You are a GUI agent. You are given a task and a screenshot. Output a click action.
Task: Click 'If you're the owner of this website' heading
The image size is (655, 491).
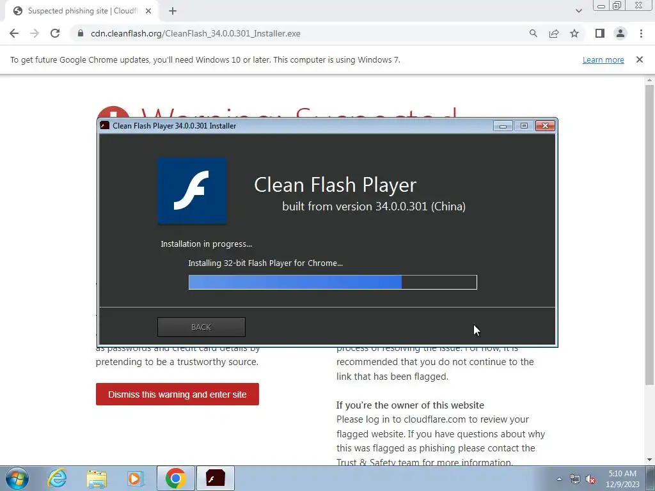(x=410, y=405)
